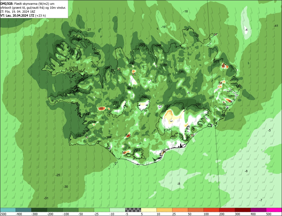This screenshot has width=282, height=216.
Task: Click the darkest green -300 to -200 legend swatch
Action: tap(39, 210)
